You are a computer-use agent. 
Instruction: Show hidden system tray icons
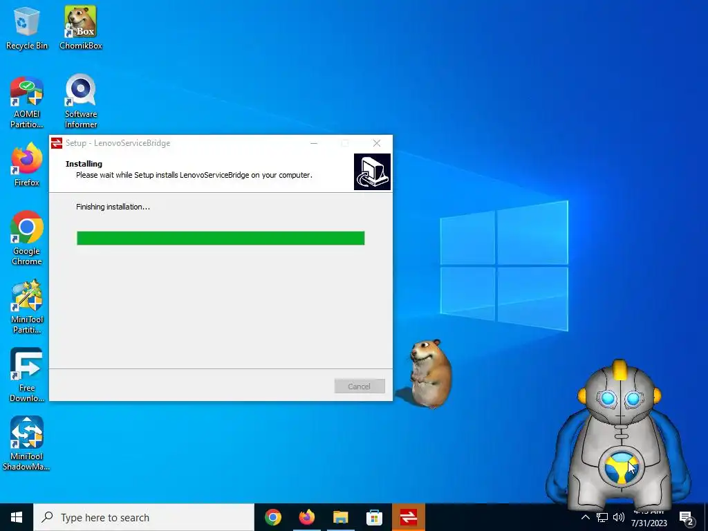[585, 517]
